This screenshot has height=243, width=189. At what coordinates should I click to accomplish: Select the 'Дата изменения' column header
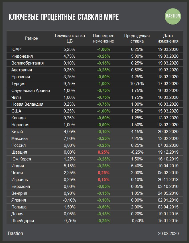pos(168,38)
